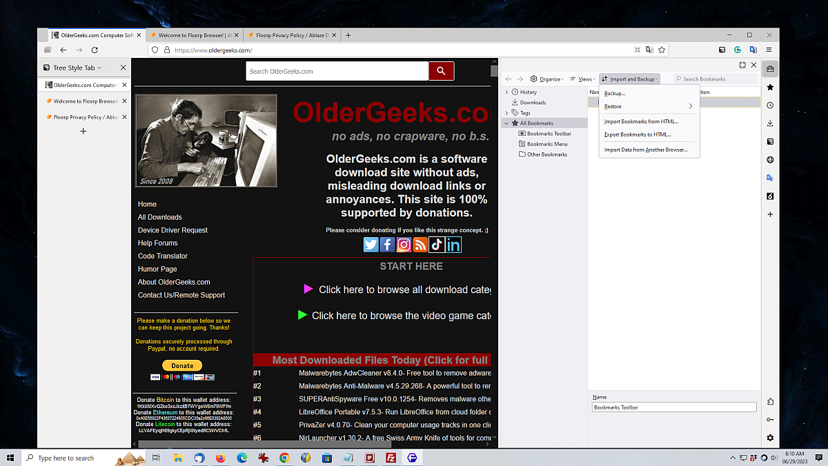Select the Downloads item in library tree
This screenshot has height=466, width=828.
(533, 102)
